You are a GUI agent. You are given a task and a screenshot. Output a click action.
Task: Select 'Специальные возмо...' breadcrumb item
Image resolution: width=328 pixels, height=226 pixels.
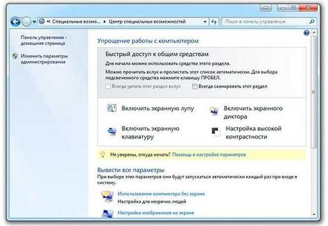(x=76, y=22)
